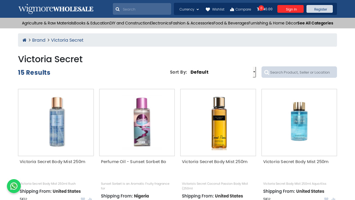Open Wishlist from header
Viewport: 355px width, 200px height.
coord(215,9)
